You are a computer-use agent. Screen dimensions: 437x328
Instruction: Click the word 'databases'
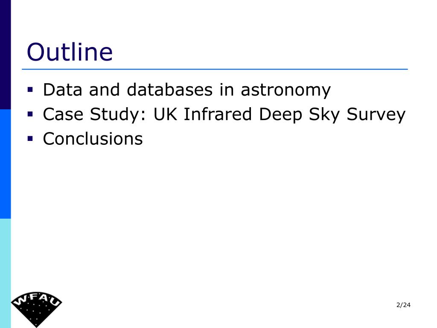pos(169,90)
